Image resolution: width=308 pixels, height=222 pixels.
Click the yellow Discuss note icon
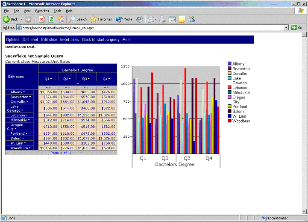[x=182, y=19]
